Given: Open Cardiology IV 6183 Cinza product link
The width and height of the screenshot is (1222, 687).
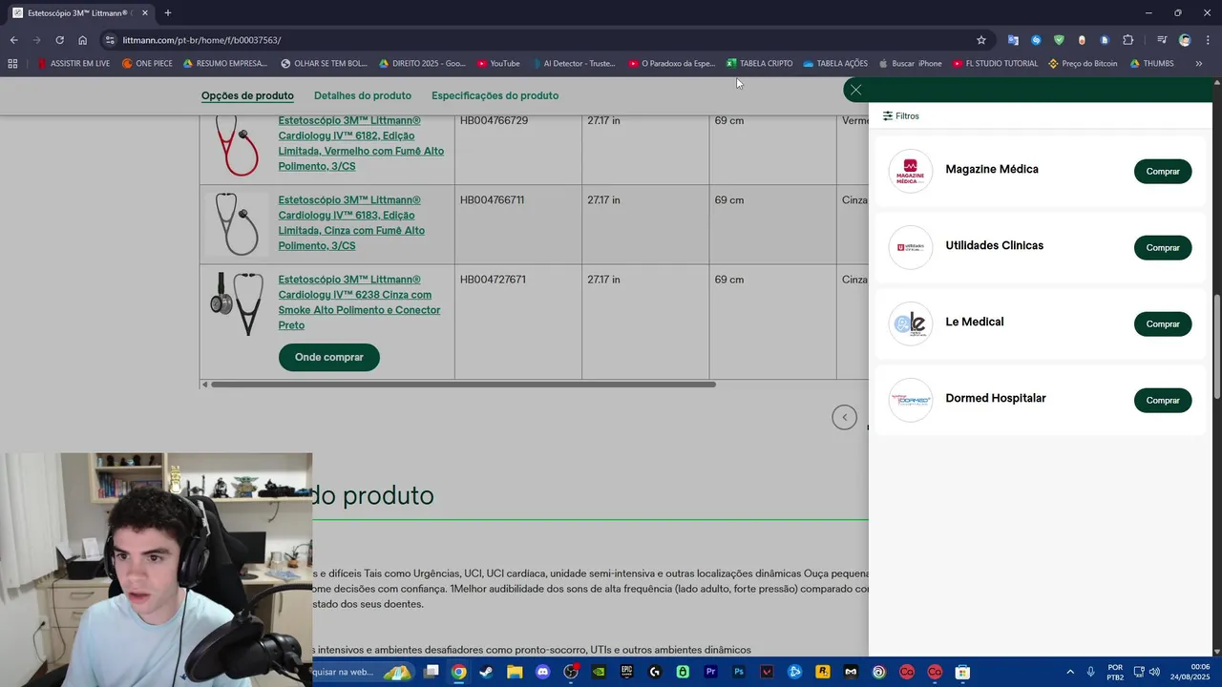Looking at the screenshot, I should point(351,222).
